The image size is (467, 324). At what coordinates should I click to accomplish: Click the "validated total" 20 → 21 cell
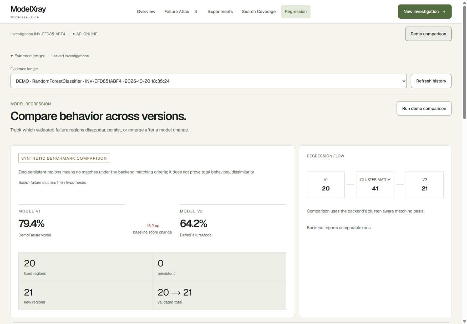click(x=219, y=296)
